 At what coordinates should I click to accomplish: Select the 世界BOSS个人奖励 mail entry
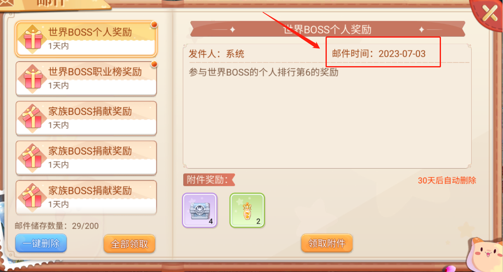click(86, 39)
